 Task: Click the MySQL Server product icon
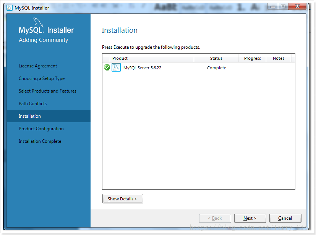(x=116, y=67)
